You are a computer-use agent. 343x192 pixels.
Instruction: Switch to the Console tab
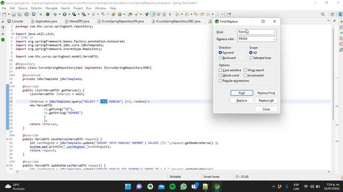coord(16,21)
